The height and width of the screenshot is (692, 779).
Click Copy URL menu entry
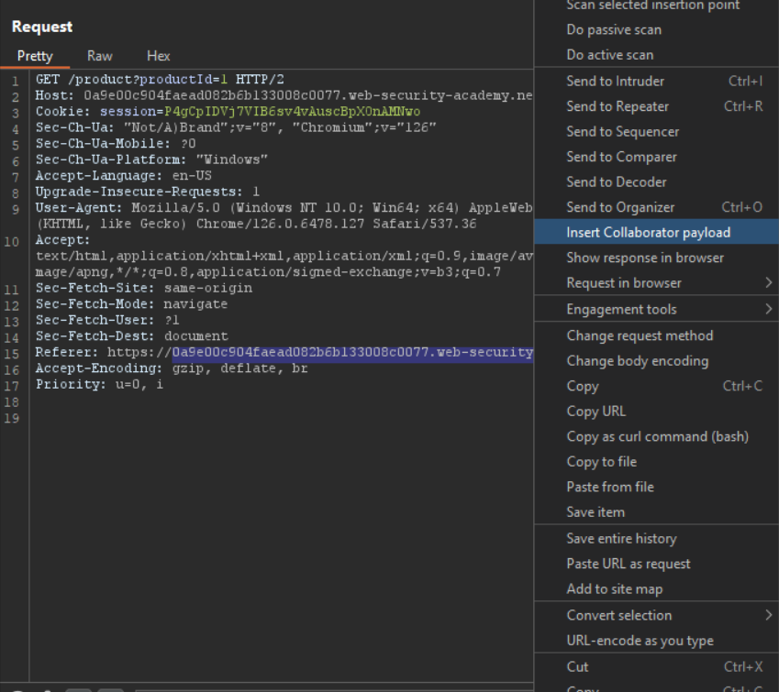[595, 412]
